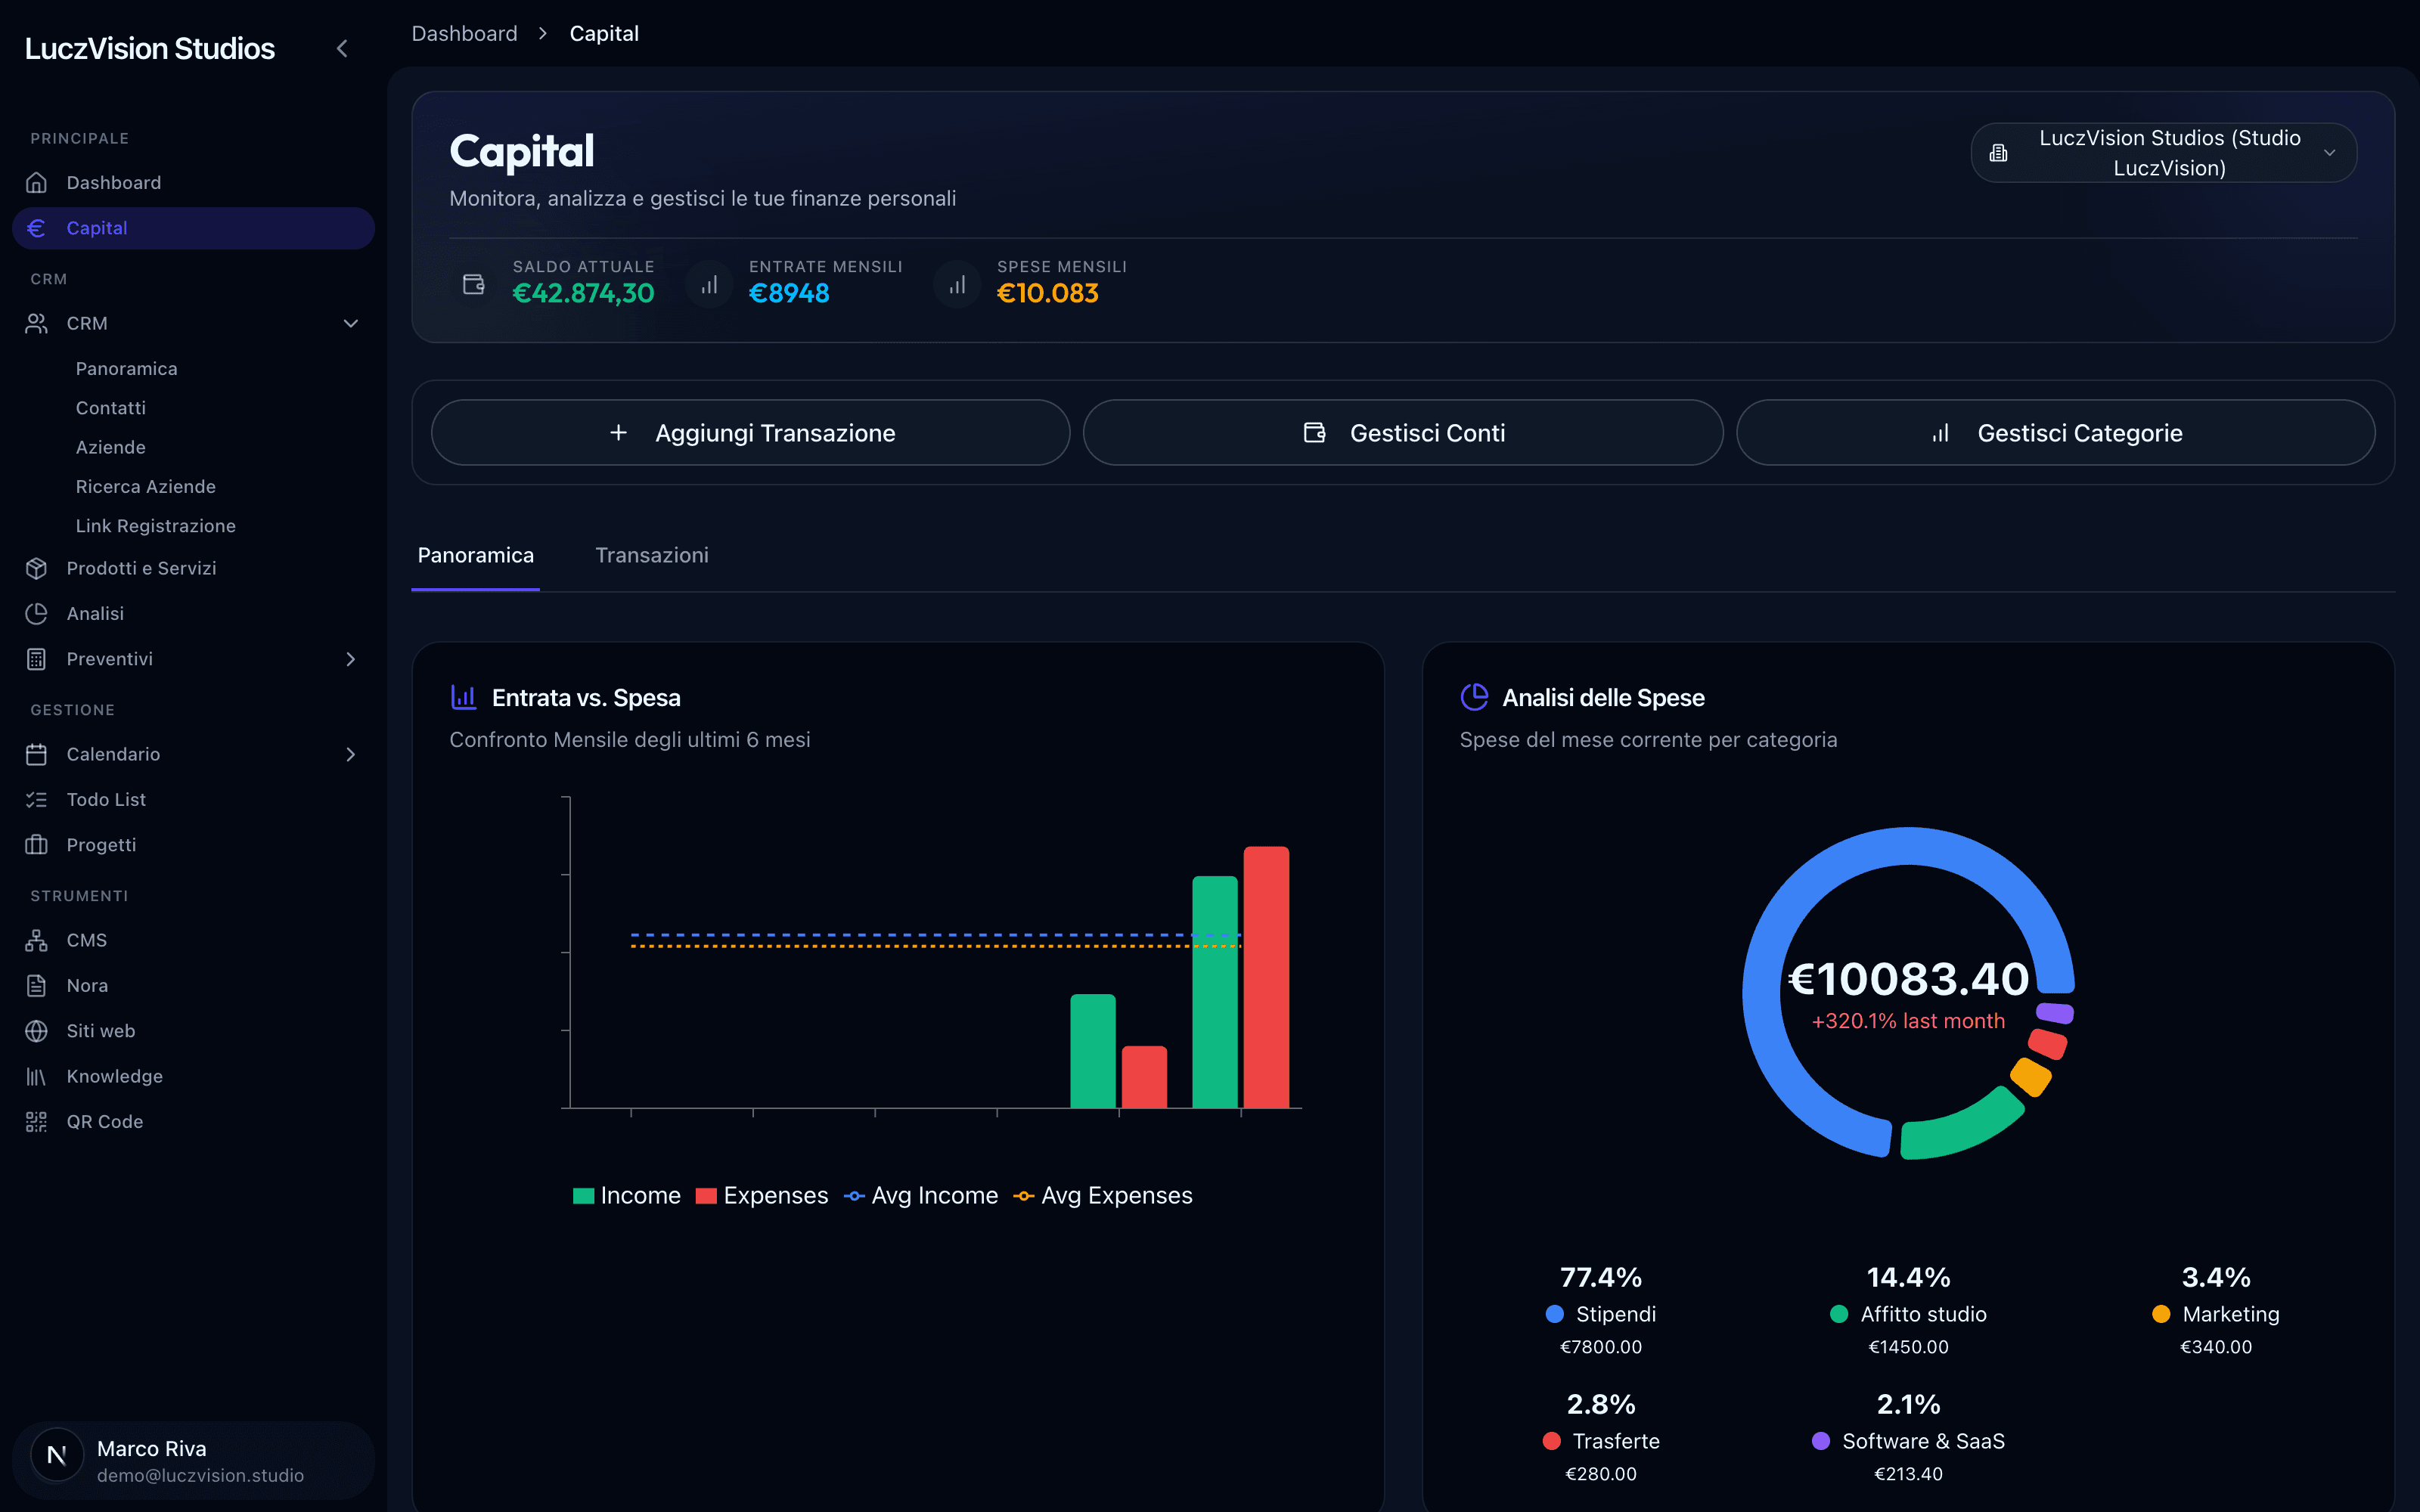
Task: Open the CMS sitemap icon
Action: point(37,940)
